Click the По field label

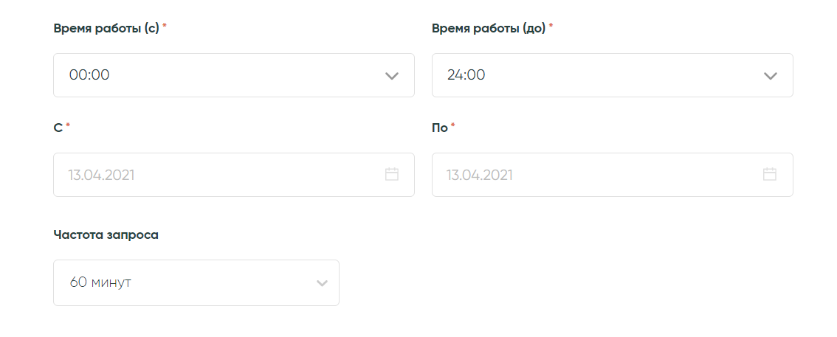440,128
